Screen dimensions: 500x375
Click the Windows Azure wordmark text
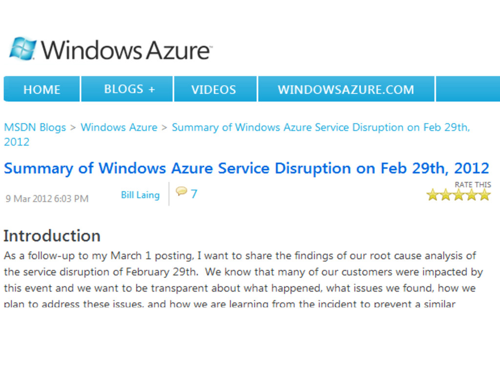pos(126,50)
